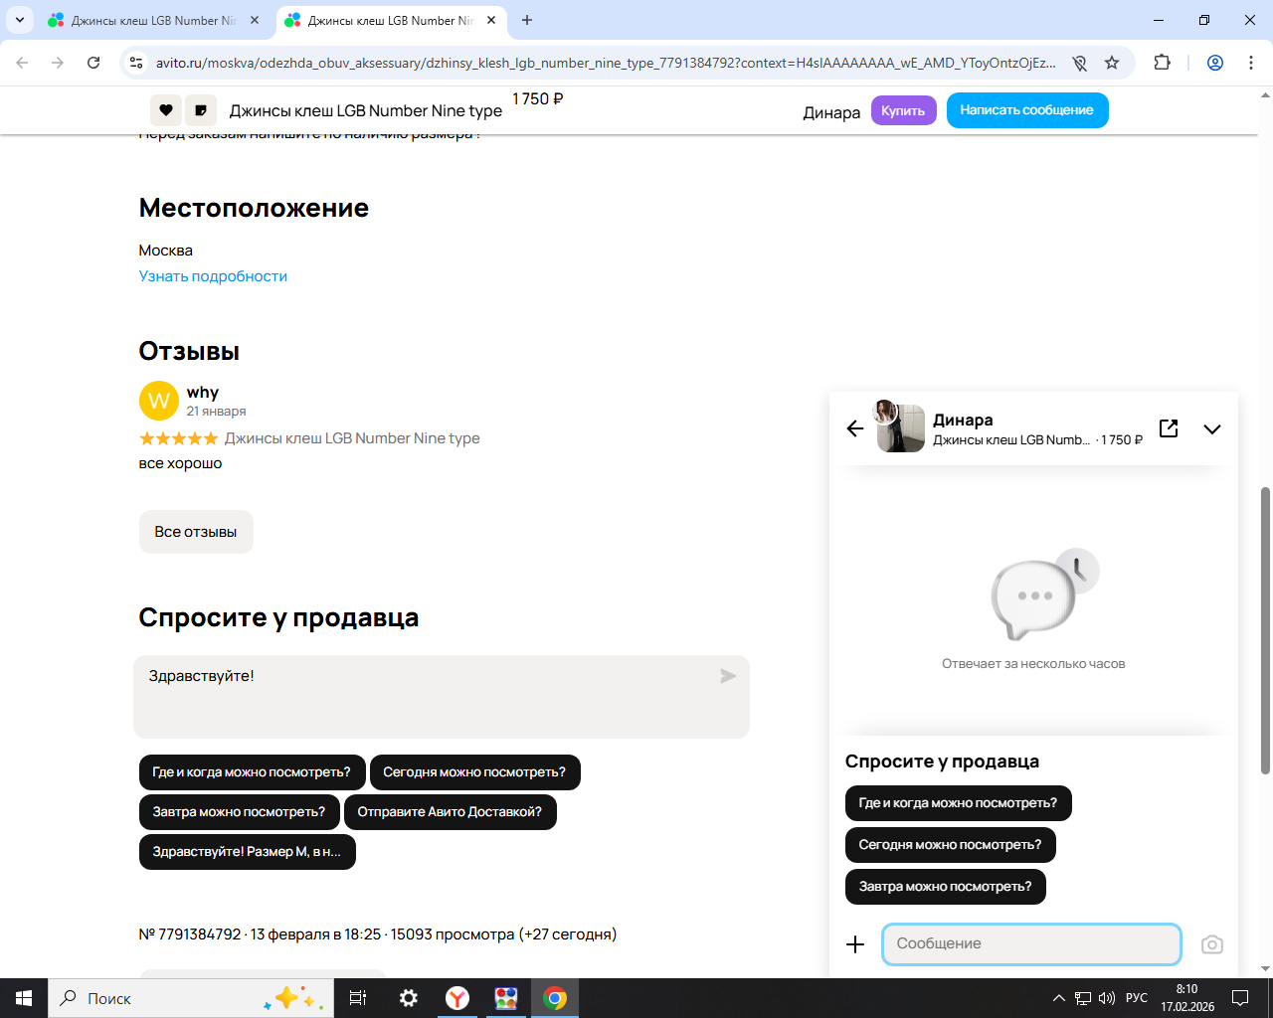Open the notifications center
The height and width of the screenshot is (1018, 1273).
point(1240,998)
